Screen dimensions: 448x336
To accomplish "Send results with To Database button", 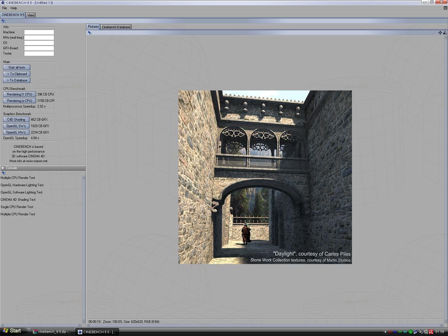I will (x=17, y=80).
